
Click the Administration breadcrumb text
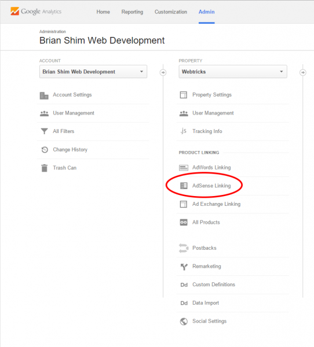tap(53, 31)
